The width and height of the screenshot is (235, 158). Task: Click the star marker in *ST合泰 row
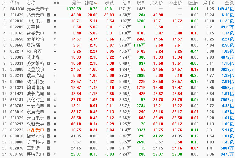pyautogui.click(x=55, y=51)
